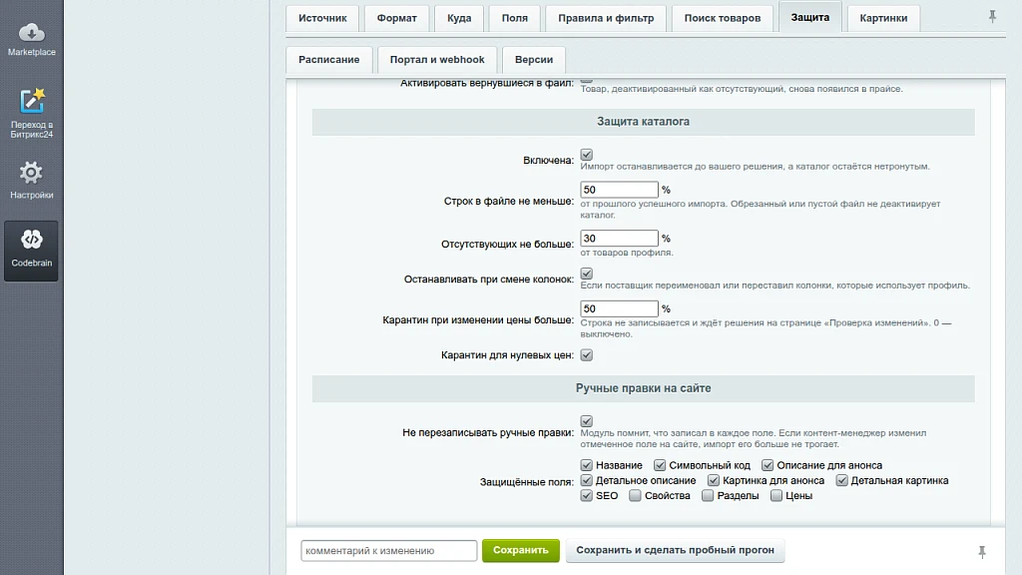Go to Правила и фильтр tab
The image size is (1022, 575).
pyautogui.click(x=606, y=18)
